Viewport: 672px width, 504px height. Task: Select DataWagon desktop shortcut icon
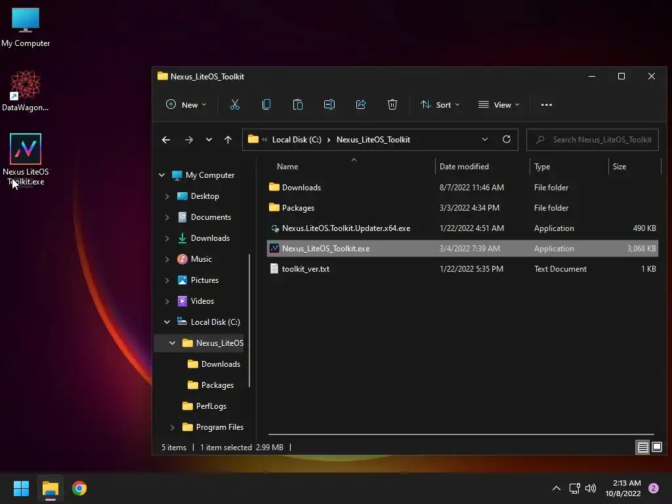click(26, 91)
